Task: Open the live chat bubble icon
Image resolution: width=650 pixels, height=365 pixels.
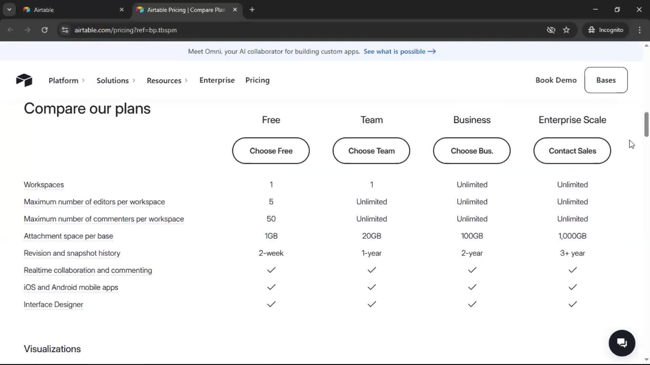Action: [622, 343]
